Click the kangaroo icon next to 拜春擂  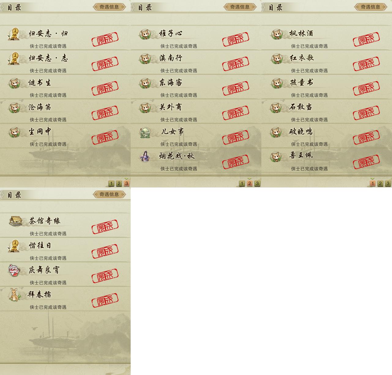[x=14, y=295]
